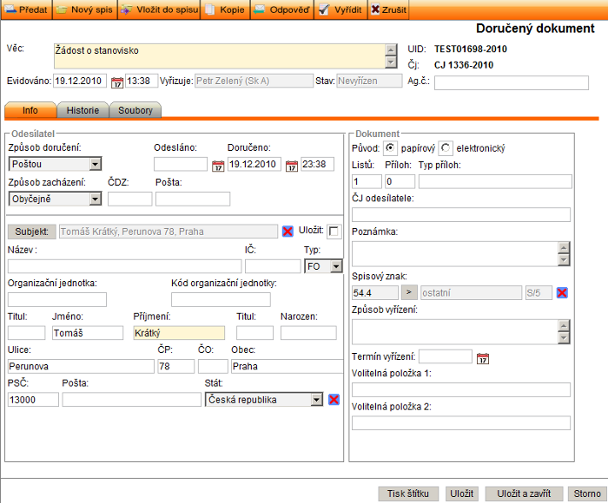Remove Spisový znak with red X
The width and height of the screenshot is (608, 503).
pyautogui.click(x=562, y=293)
